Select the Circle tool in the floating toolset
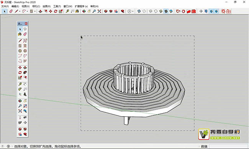 click(x=20, y=51)
